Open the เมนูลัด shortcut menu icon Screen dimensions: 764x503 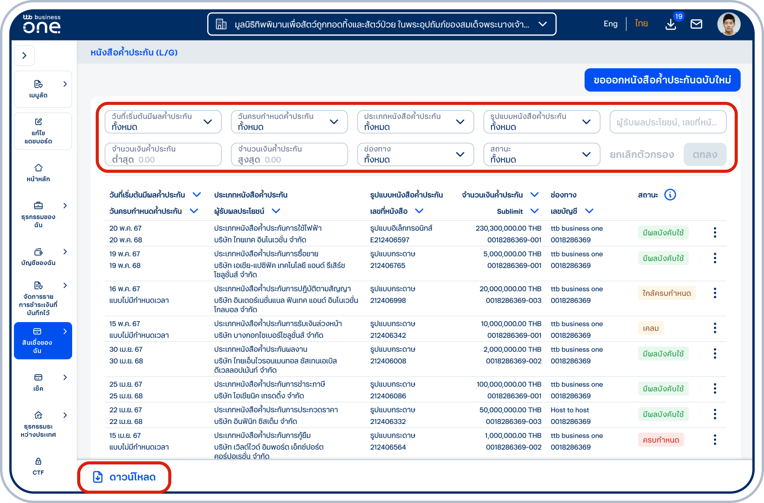pyautogui.click(x=38, y=84)
